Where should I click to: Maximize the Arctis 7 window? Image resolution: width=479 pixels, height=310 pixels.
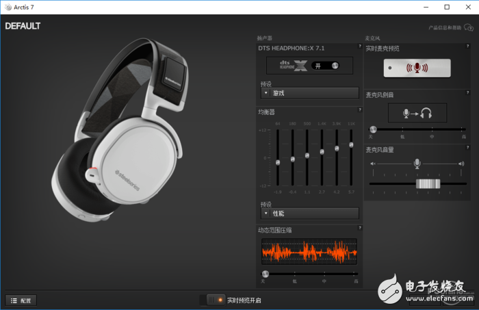[x=447, y=7]
